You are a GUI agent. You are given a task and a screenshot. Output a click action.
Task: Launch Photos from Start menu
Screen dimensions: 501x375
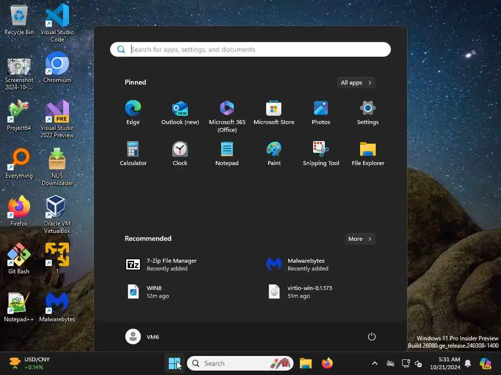pos(321,113)
